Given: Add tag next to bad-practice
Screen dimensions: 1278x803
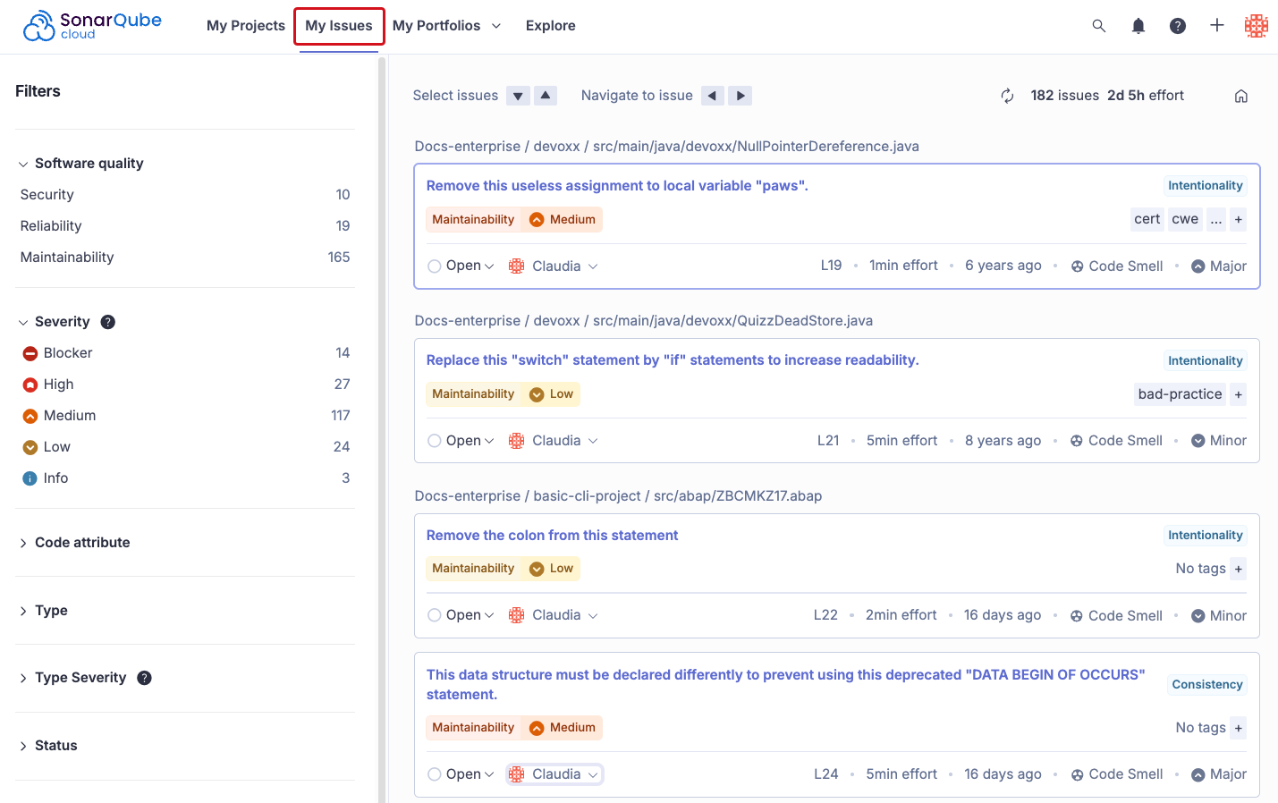Looking at the screenshot, I should click(x=1239, y=394).
